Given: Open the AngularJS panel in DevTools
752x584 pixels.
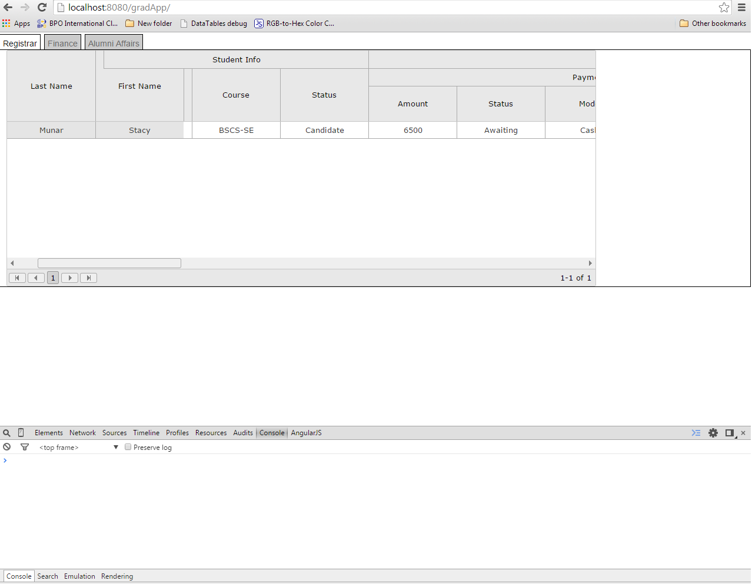Looking at the screenshot, I should pos(306,433).
